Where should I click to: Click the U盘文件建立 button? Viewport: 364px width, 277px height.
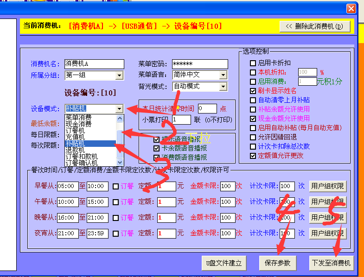click(224, 263)
